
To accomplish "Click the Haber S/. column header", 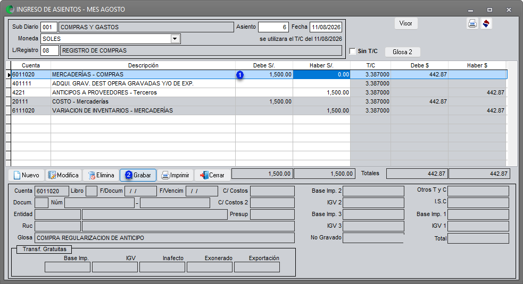I will pos(321,66).
